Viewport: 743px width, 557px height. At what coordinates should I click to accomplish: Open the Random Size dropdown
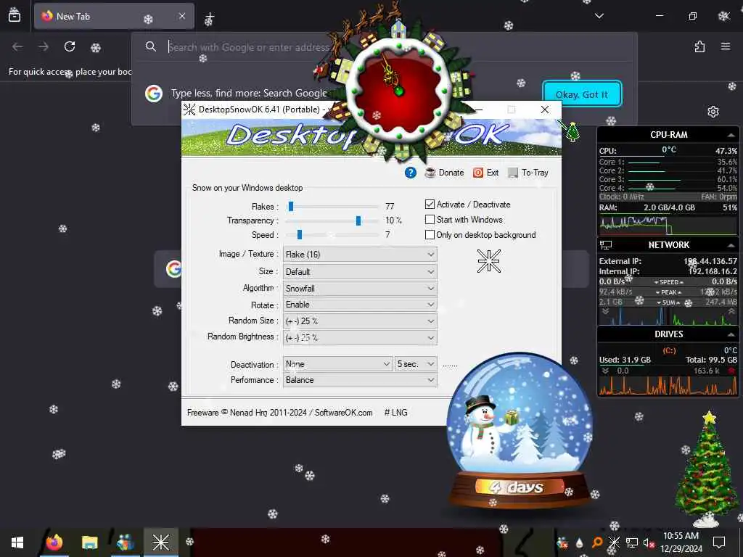360,321
